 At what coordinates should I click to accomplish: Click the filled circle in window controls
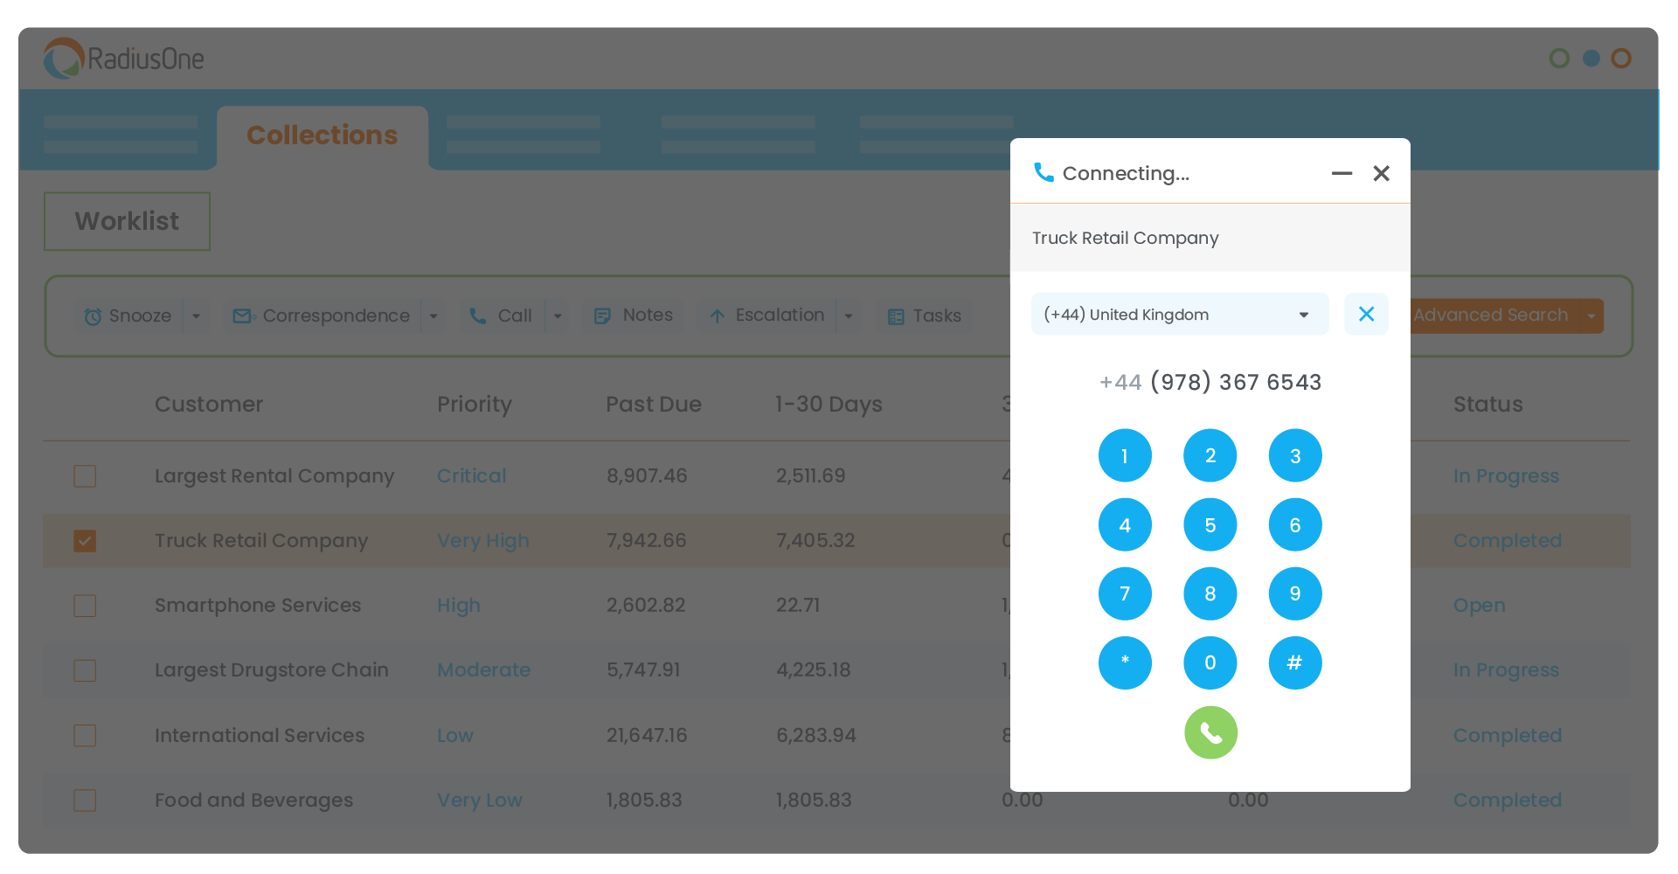coord(1591,58)
